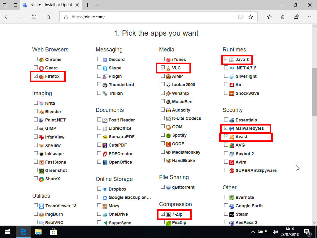Open the taskbar volume control
Viewport: 317px width, 238px height.
pos(275,232)
